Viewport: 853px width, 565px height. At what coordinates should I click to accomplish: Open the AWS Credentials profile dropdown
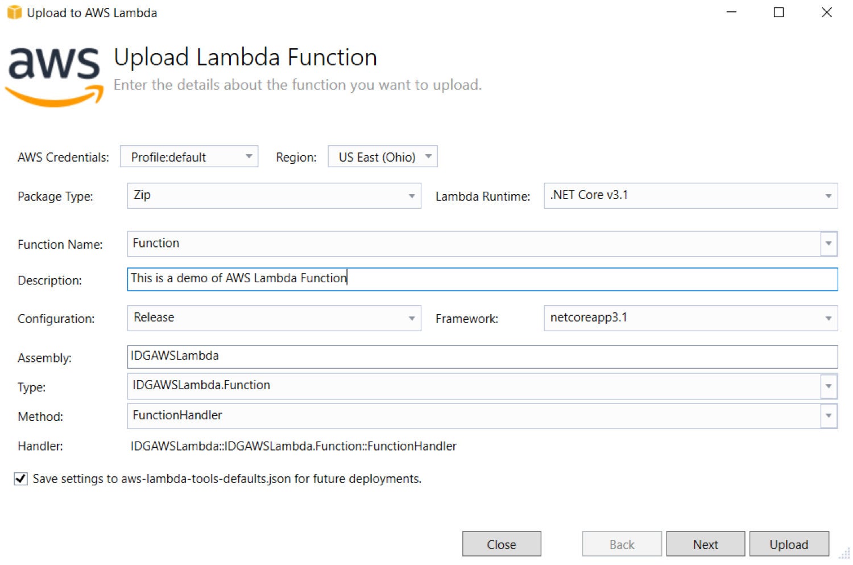[189, 156]
